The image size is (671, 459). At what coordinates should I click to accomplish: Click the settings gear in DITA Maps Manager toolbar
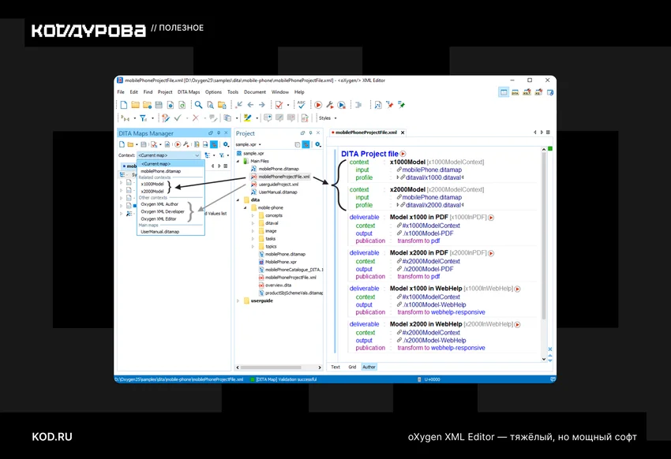pos(226,144)
